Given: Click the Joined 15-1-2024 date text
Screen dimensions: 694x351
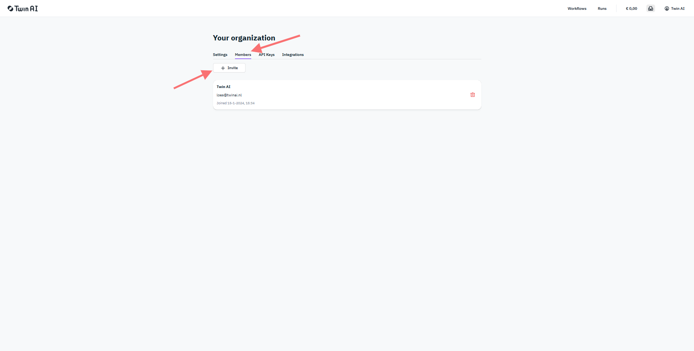Looking at the screenshot, I should [235, 103].
